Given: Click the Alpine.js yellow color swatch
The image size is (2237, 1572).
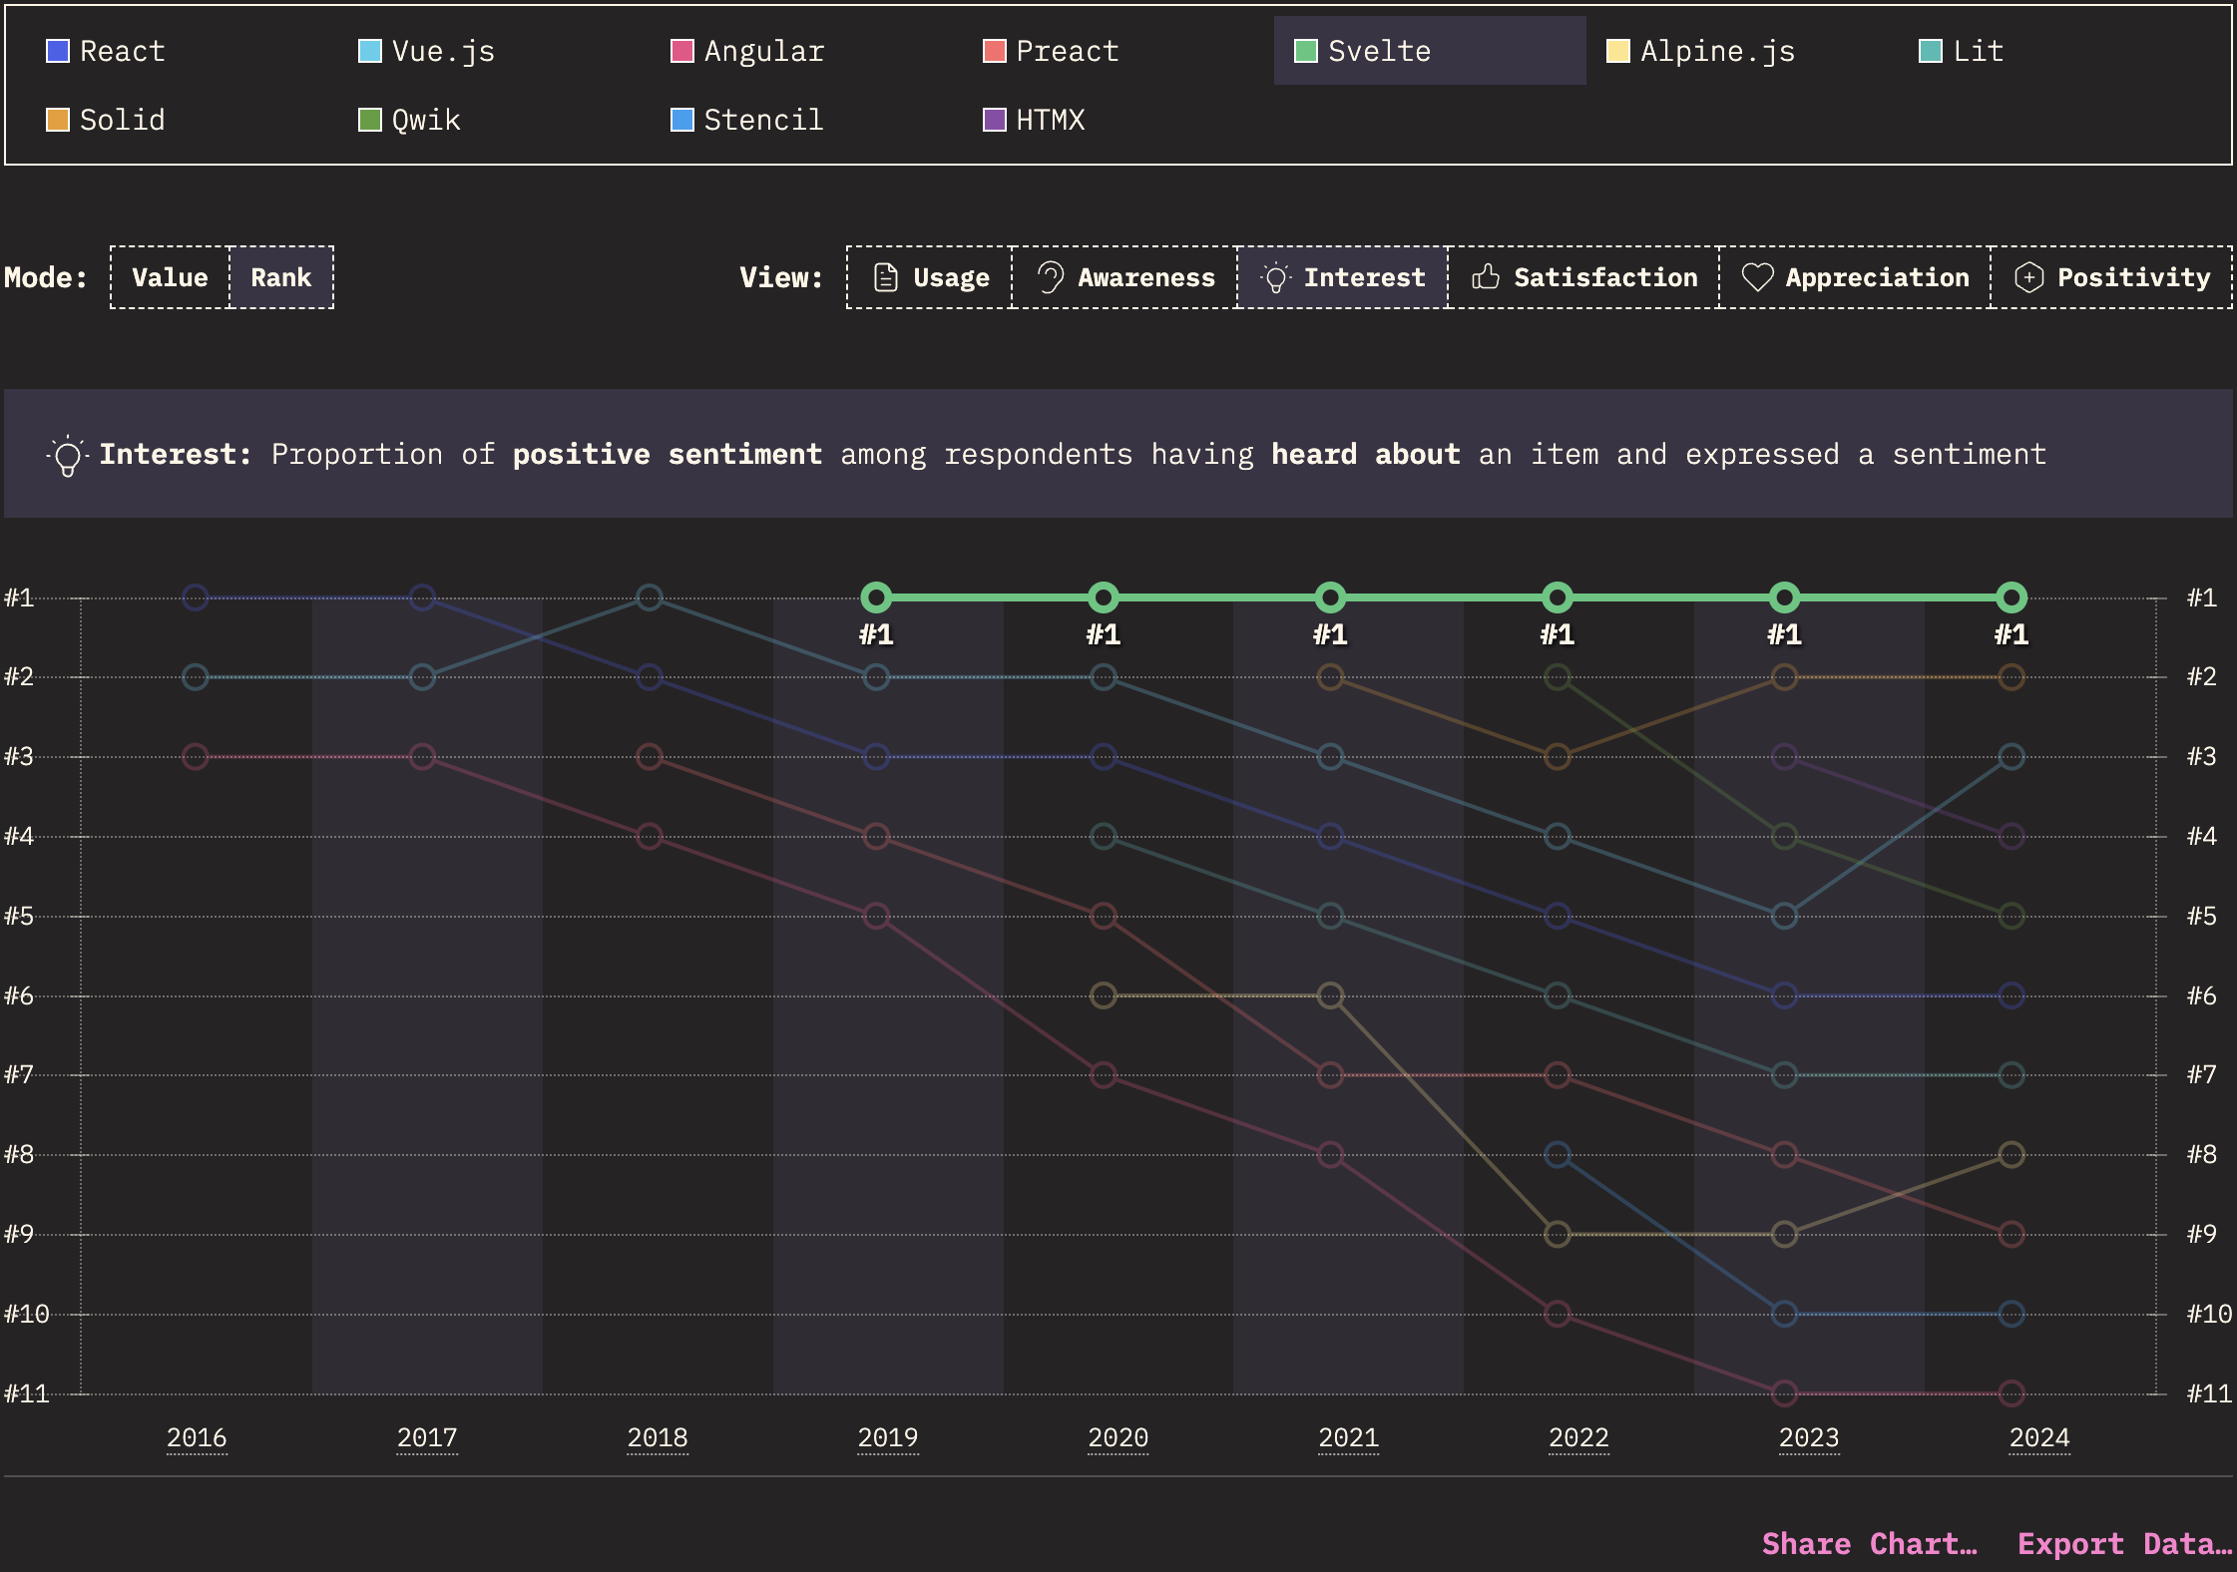Looking at the screenshot, I should (1618, 51).
